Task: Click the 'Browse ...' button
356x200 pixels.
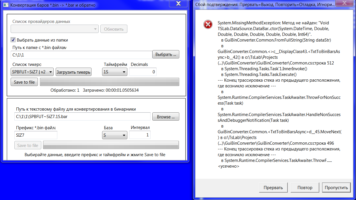Action: click(x=166, y=117)
